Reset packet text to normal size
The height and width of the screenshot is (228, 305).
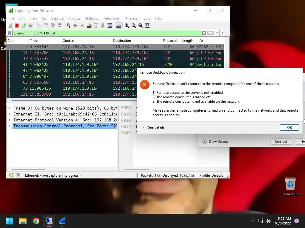point(141,26)
